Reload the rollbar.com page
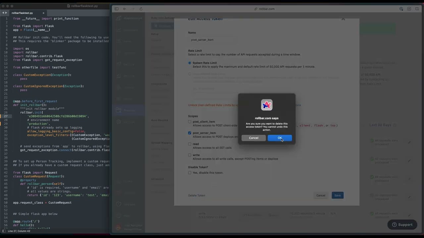Viewport: 424px width, 238px height. [141, 9]
